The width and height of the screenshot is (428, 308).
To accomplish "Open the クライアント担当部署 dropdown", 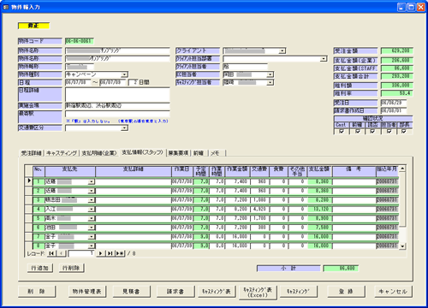I will pyautogui.click(x=324, y=59).
